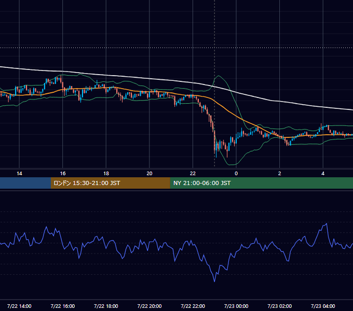Click the blue session bar before ロンドン
Viewport: 353px width, 311px height.
click(x=25, y=183)
